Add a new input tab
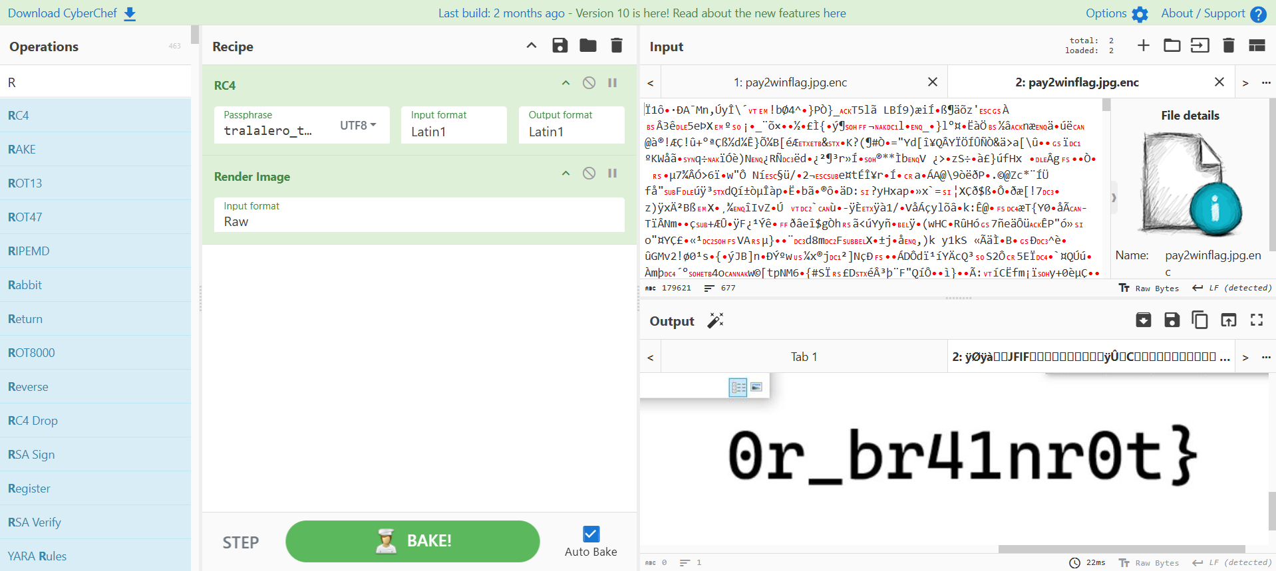Viewport: 1276px width, 571px height. coord(1144,45)
